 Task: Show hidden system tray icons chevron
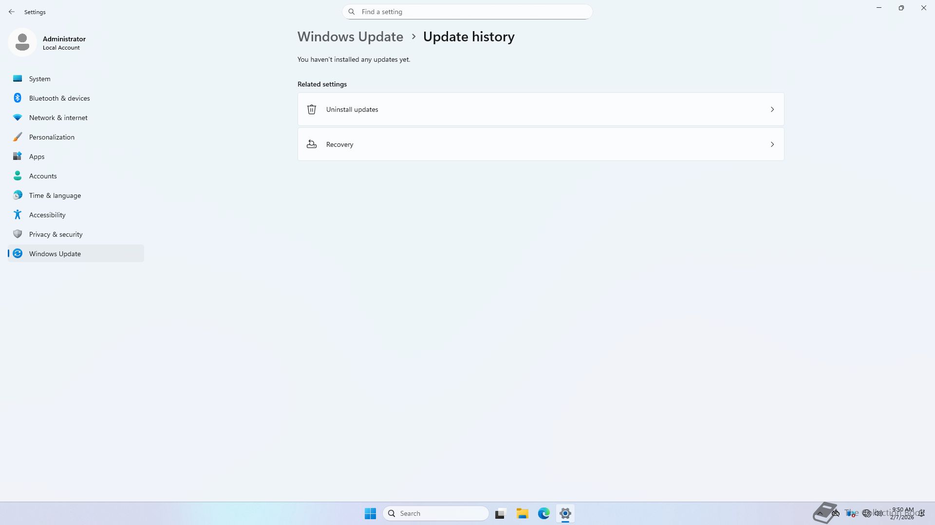point(820,513)
